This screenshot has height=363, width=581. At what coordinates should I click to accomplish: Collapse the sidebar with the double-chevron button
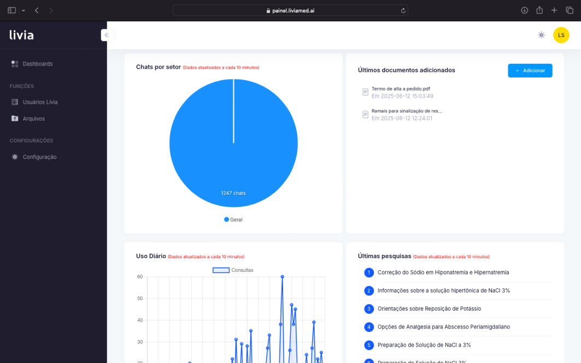pyautogui.click(x=107, y=35)
